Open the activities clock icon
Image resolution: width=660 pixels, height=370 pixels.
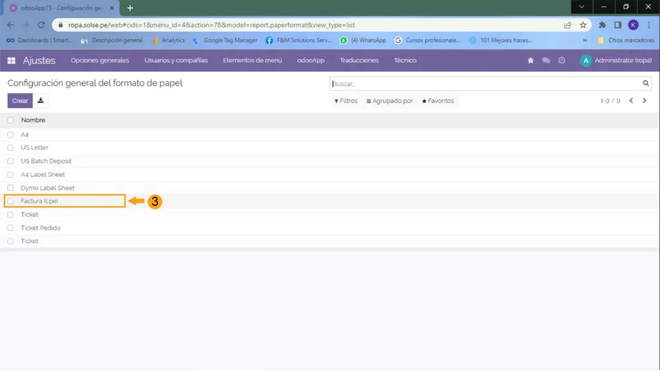pos(561,60)
